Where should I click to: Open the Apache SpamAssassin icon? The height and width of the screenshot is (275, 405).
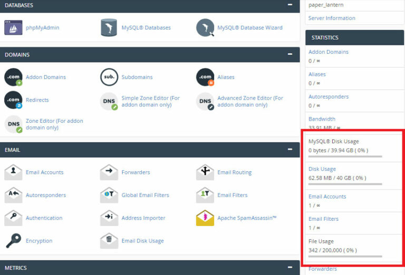(205, 218)
